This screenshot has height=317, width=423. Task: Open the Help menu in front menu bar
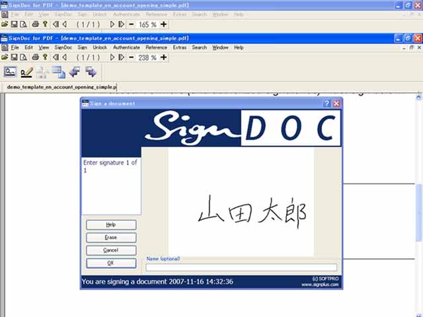[x=239, y=48]
